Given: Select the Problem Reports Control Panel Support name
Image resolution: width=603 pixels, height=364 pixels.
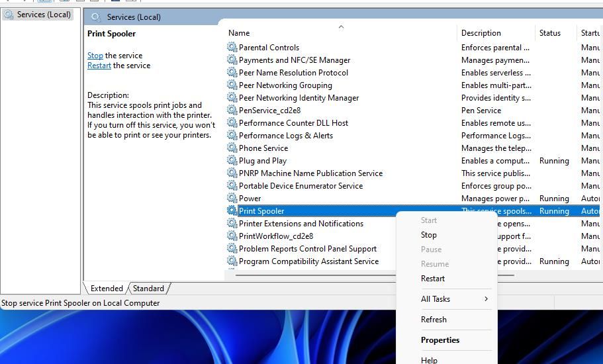Looking at the screenshot, I should (x=308, y=249).
